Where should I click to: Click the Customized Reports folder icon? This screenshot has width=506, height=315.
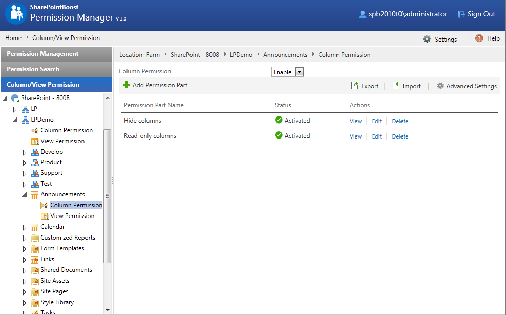click(34, 239)
